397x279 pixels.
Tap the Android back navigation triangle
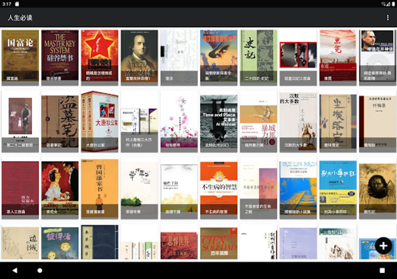15,270
